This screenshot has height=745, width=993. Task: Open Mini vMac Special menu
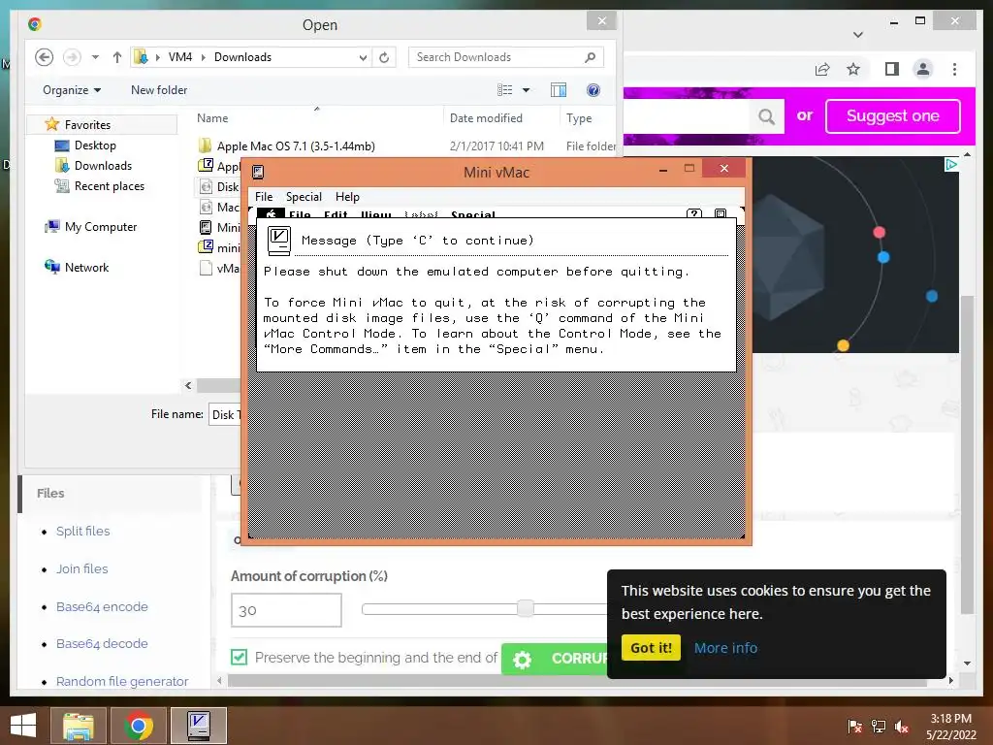304,197
